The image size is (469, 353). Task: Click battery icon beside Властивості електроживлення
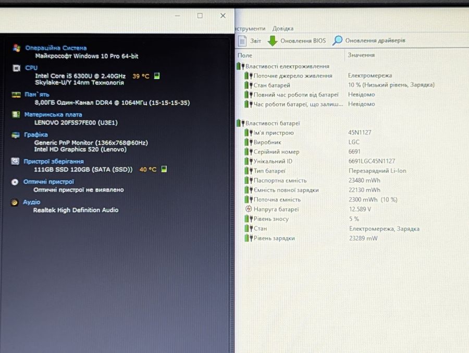pos(240,66)
